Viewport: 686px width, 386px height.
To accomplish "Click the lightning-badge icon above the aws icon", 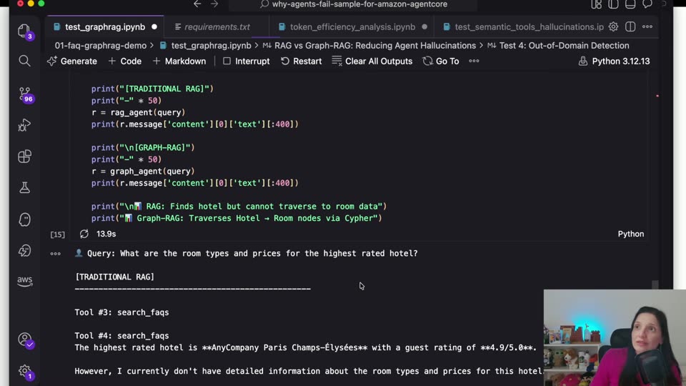I will pos(24,250).
